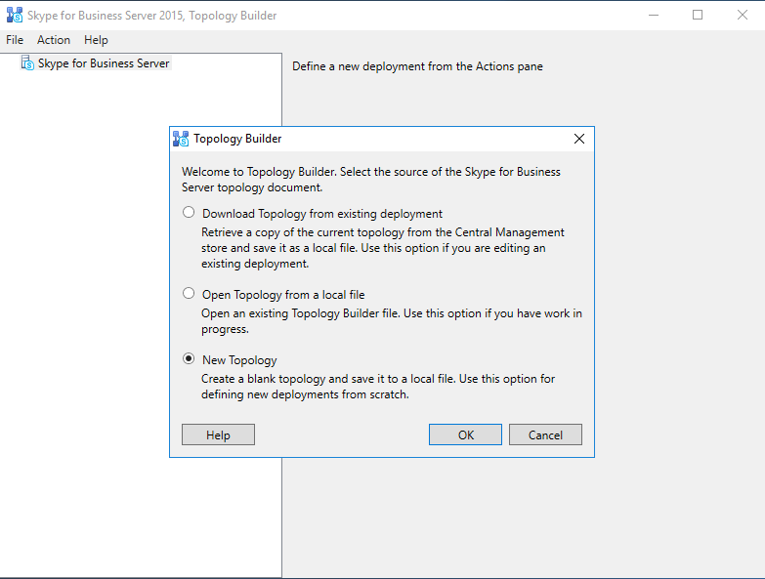Open the File menu
Image resolution: width=765 pixels, height=579 pixels.
(15, 40)
